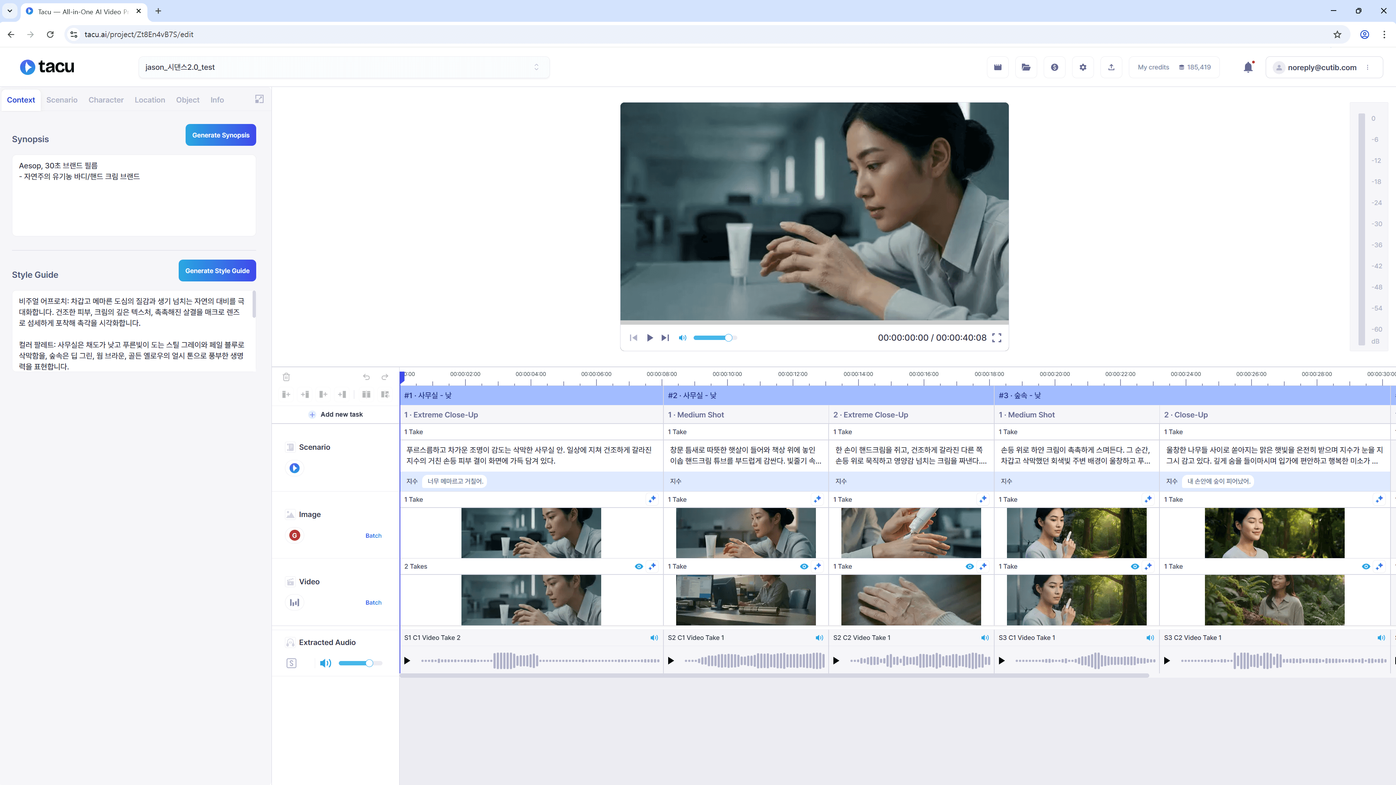Redo the last timeline action
The width and height of the screenshot is (1396, 785).
(385, 377)
